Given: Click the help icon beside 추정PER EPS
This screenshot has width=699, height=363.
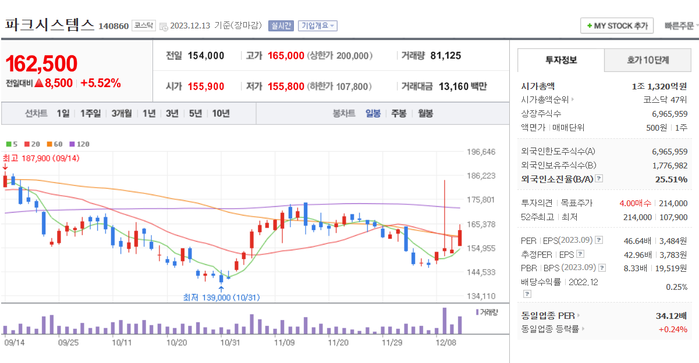Looking at the screenshot, I should pos(580,254).
